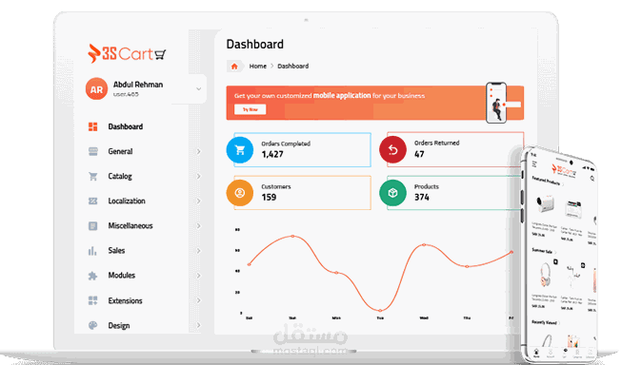Click the Dashboard page heading
This screenshot has width=622, height=365.
pyautogui.click(x=254, y=44)
